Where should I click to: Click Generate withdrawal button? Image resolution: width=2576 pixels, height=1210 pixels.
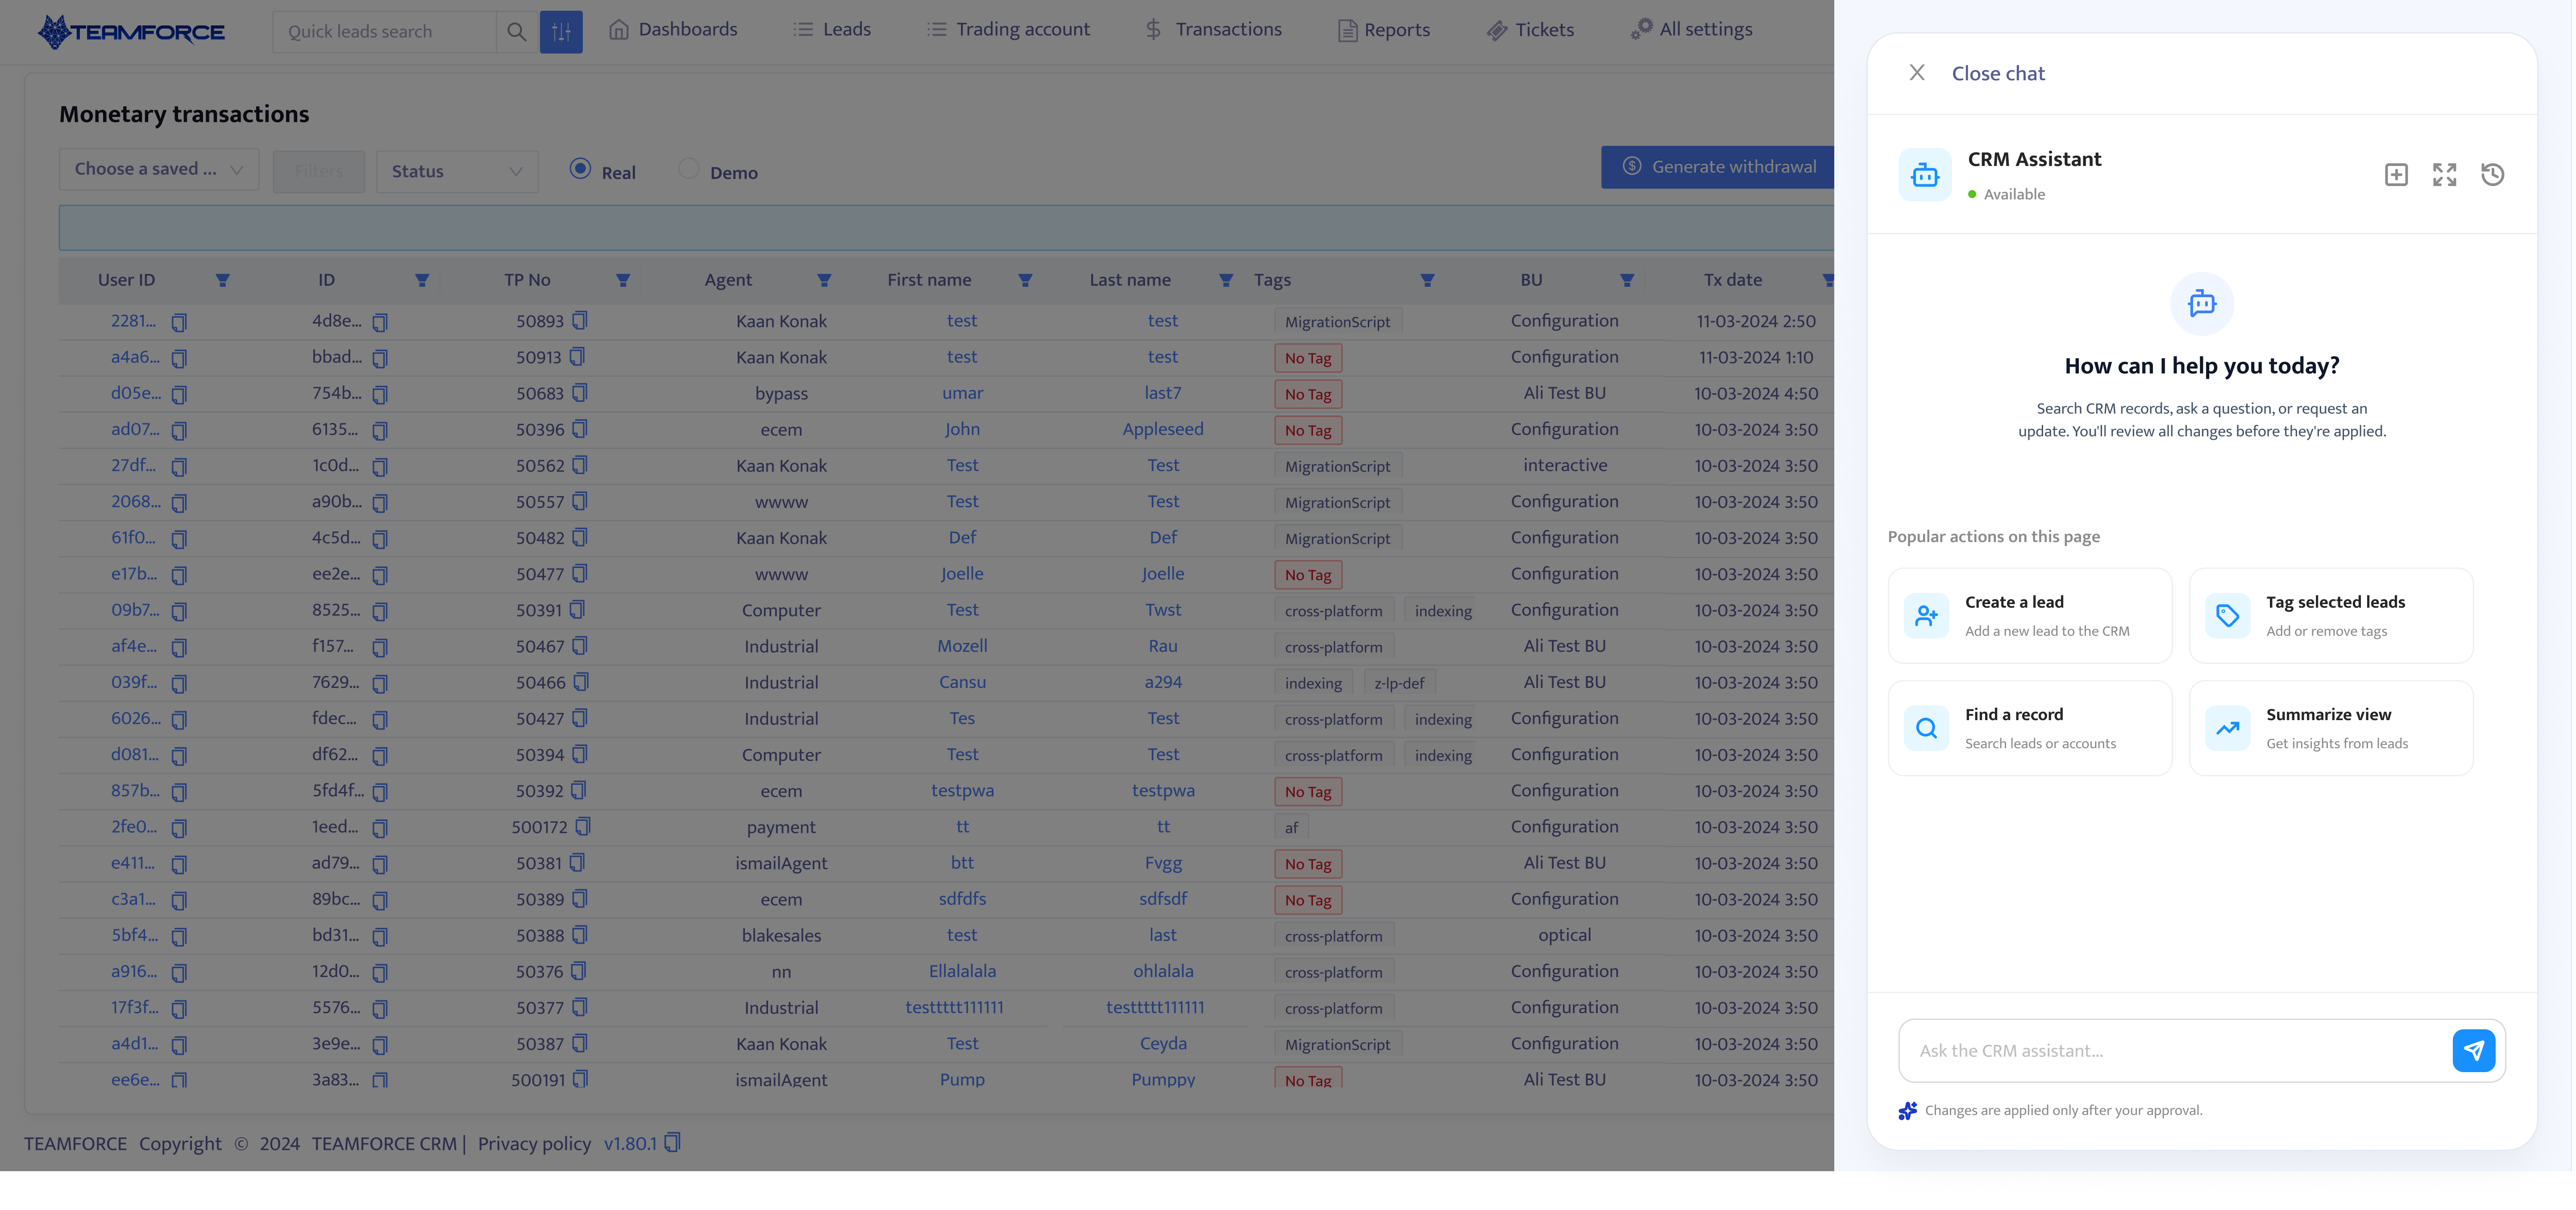pos(1718,167)
